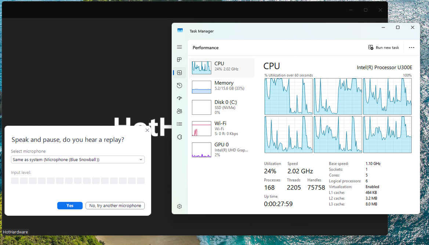Click the Utilization 24% value

click(x=270, y=171)
